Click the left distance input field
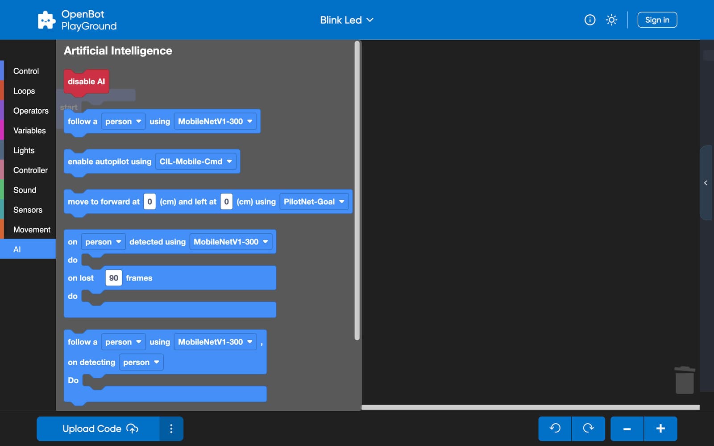The height and width of the screenshot is (446, 714). [226, 202]
